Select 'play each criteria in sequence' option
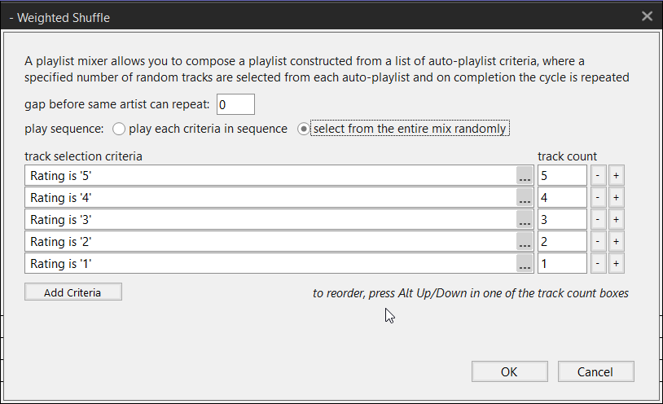Viewport: 663px width, 404px height. click(120, 129)
